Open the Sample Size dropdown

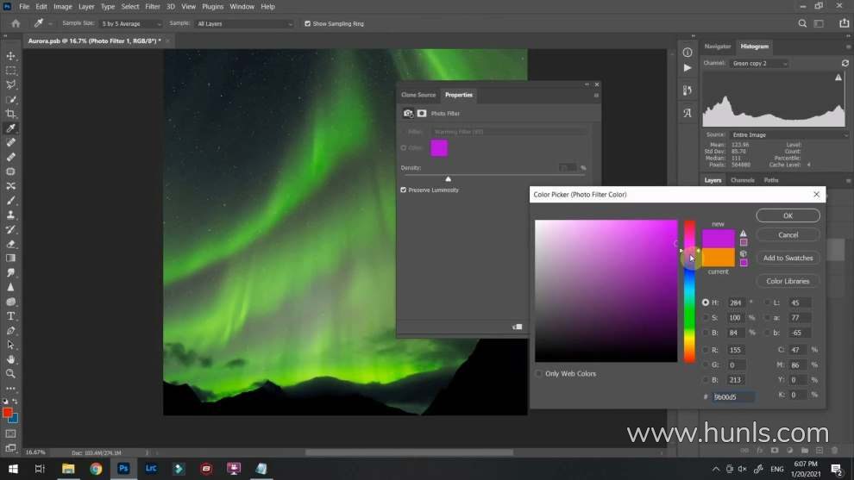[131, 24]
